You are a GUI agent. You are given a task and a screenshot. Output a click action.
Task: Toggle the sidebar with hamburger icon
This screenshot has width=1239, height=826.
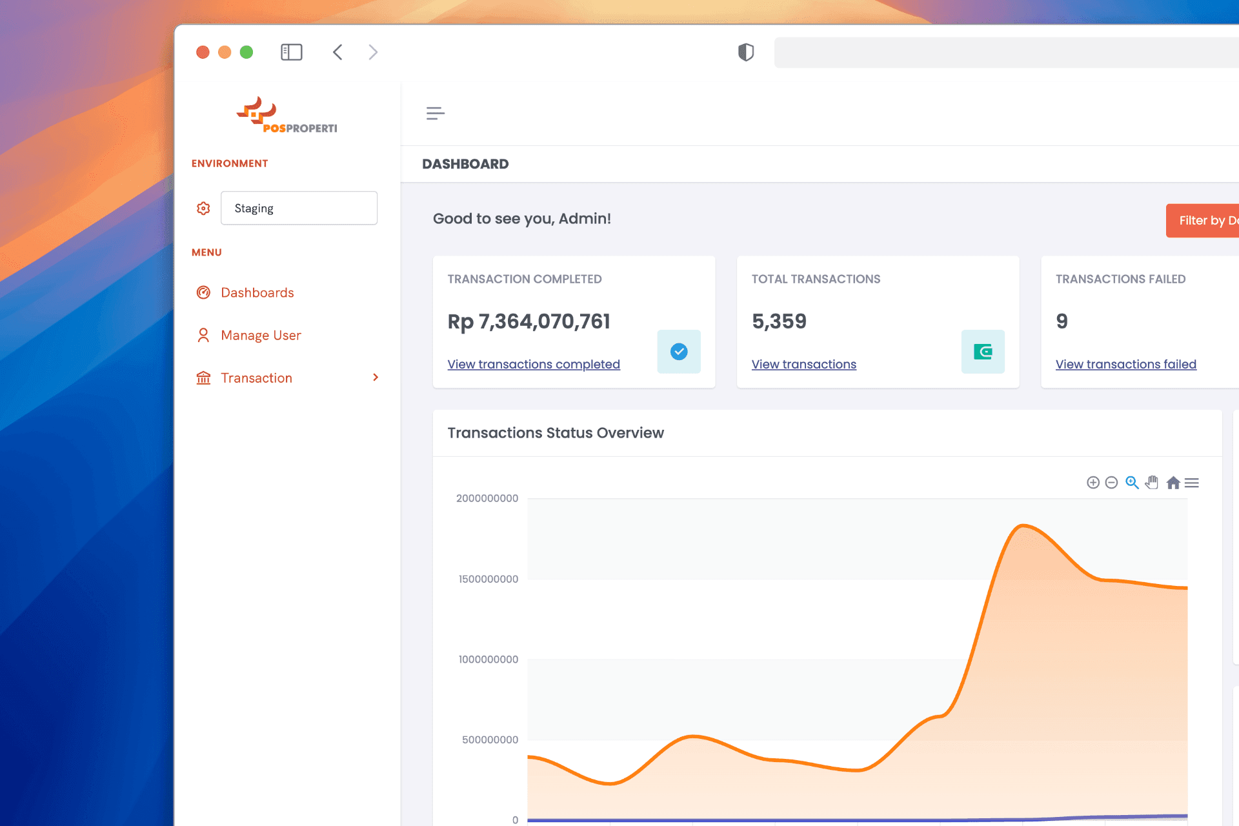pos(436,114)
